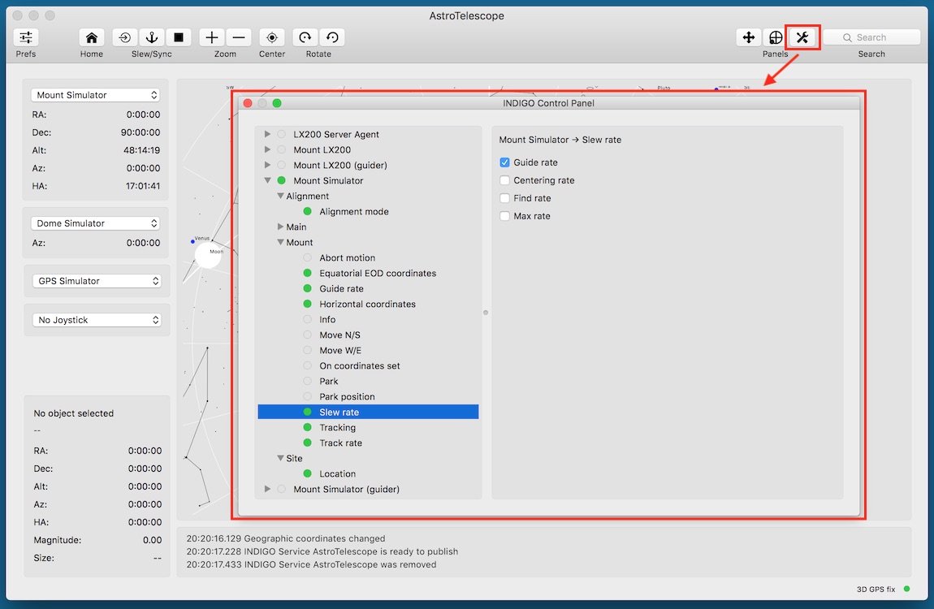Select the highlighted Slew rate item
This screenshot has width=934, height=609.
(x=368, y=412)
